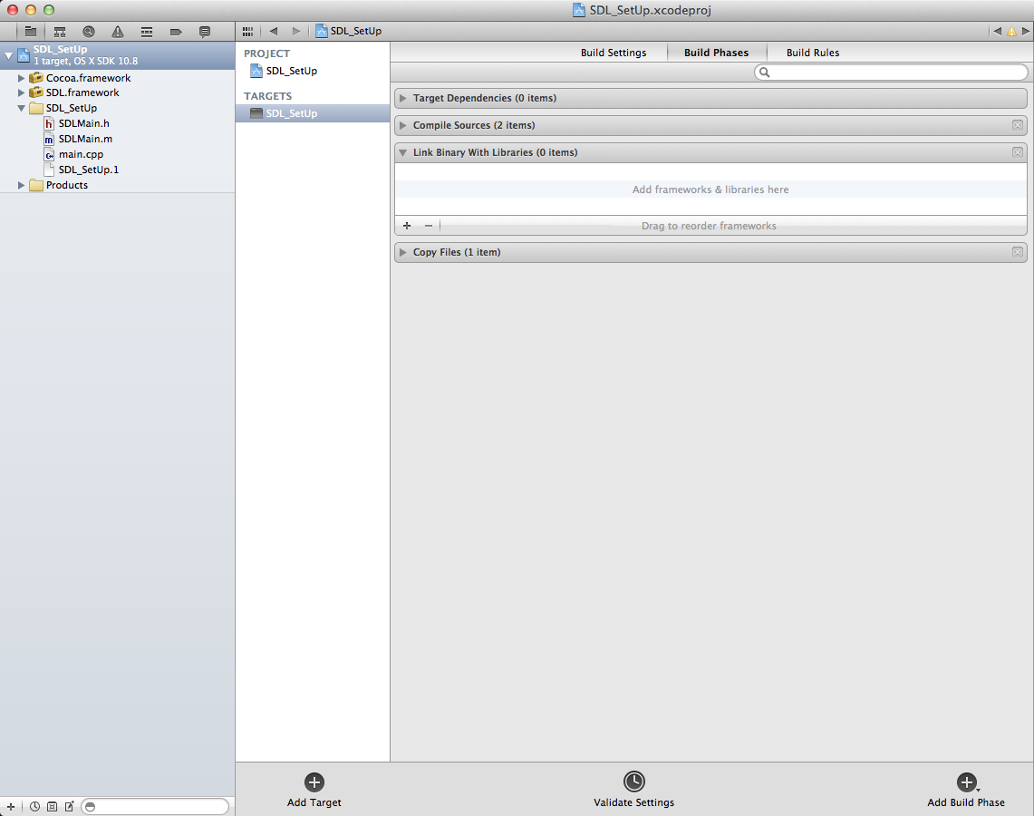Delete the Compile Sources build phase
Viewport: 1034px width, 816px height.
1018,125
